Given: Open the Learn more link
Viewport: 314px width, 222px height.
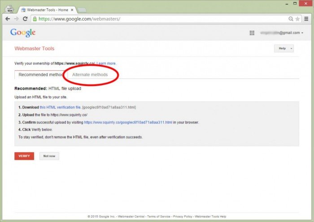Looking at the screenshot, I should pyautogui.click(x=106, y=64).
